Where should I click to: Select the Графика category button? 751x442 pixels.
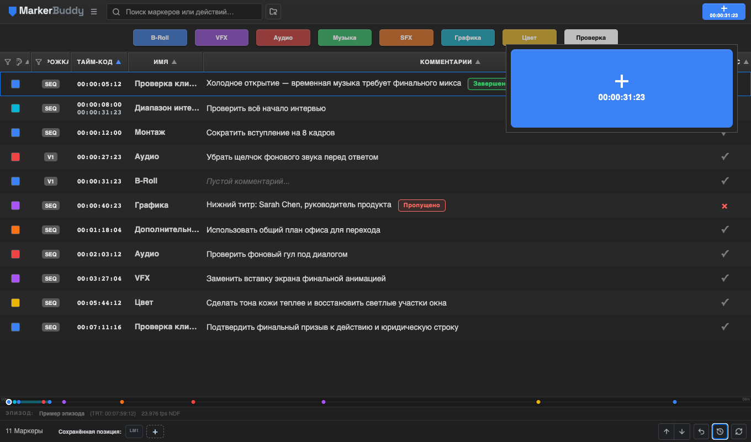(x=468, y=38)
